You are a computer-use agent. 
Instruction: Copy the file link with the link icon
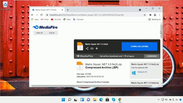[x=92, y=48]
